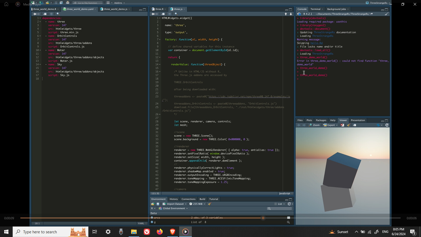Create a new file with the new-file icon
This screenshot has height=237, width=421.
click(x=32, y=3)
